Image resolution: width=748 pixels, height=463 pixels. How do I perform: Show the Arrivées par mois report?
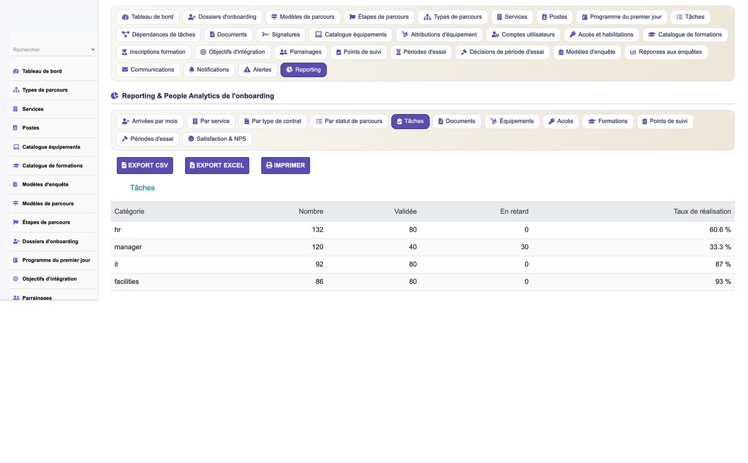pyautogui.click(x=150, y=121)
